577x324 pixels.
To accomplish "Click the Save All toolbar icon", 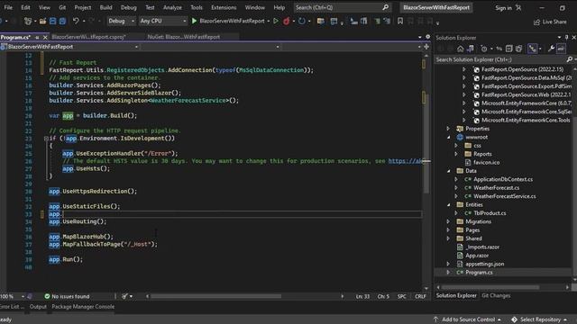I will point(62,22).
